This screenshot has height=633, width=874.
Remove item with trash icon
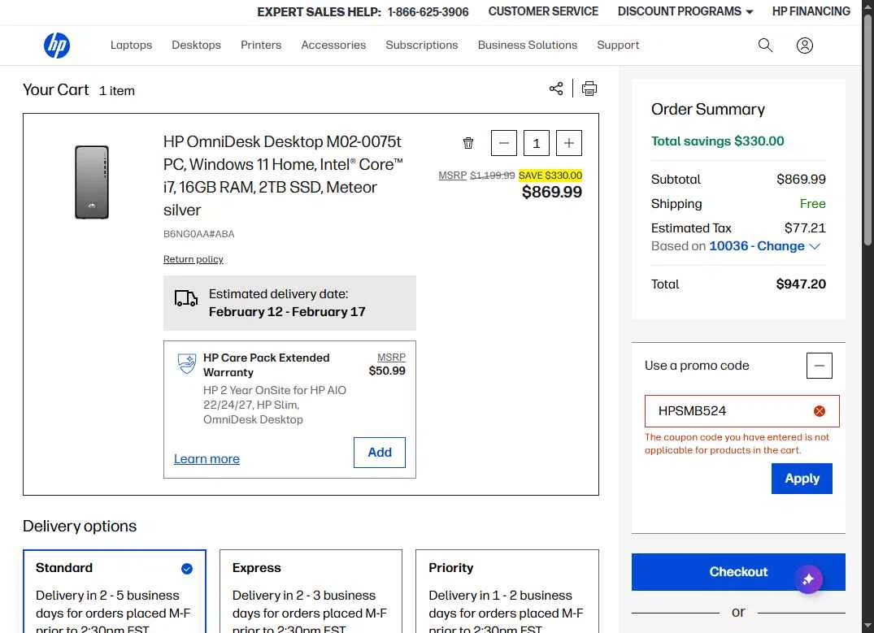click(x=468, y=143)
